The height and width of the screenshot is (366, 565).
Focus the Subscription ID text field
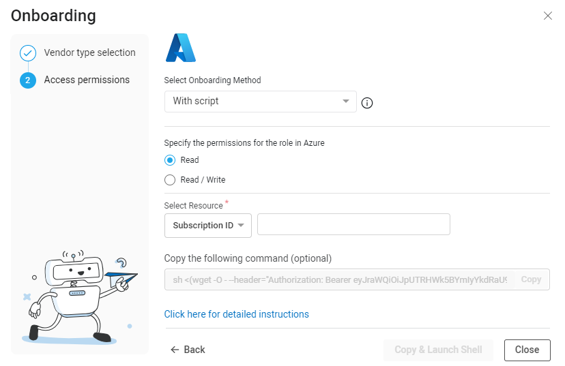click(x=353, y=224)
